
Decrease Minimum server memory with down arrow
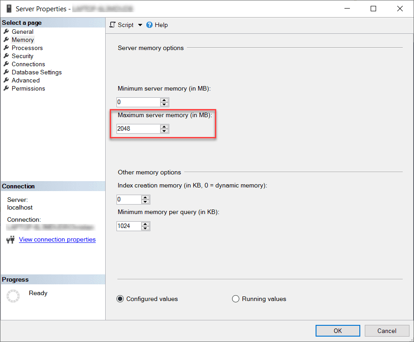coord(165,105)
